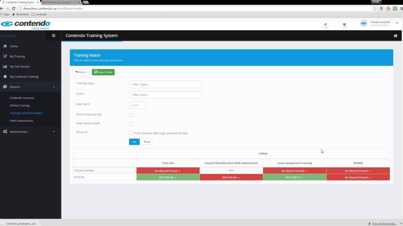Open M Burtt Hazard Identification date 2016-04-04
403x226 pixels.
point(231,177)
